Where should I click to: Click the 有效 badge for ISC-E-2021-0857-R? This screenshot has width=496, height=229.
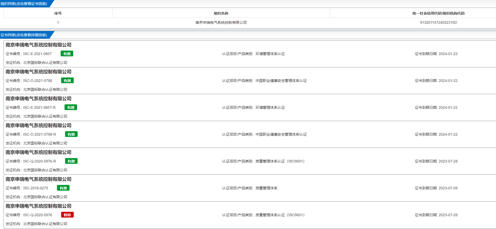click(71, 107)
